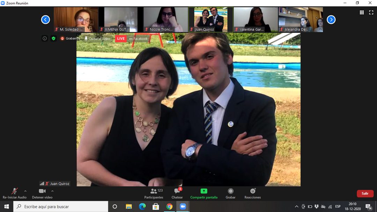This screenshot has height=212, width=377.
Task: Open the Reacciones emoji menu
Action: (x=253, y=191)
